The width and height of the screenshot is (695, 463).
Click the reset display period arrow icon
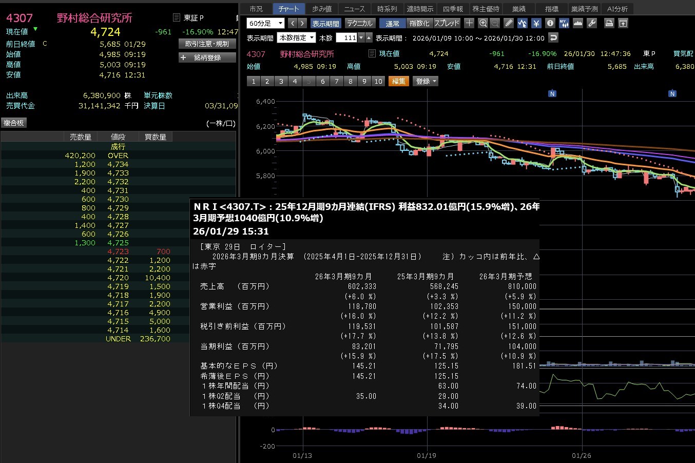[553, 38]
